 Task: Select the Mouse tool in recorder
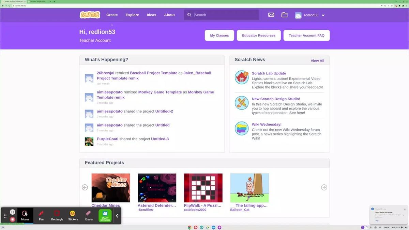25,215
